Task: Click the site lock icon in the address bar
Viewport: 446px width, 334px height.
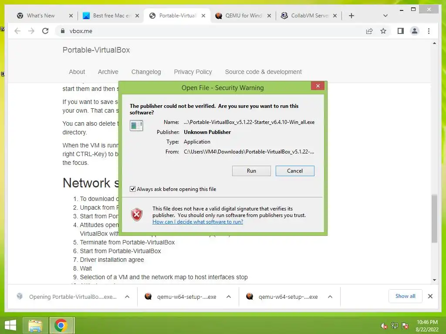Action: click(63, 31)
